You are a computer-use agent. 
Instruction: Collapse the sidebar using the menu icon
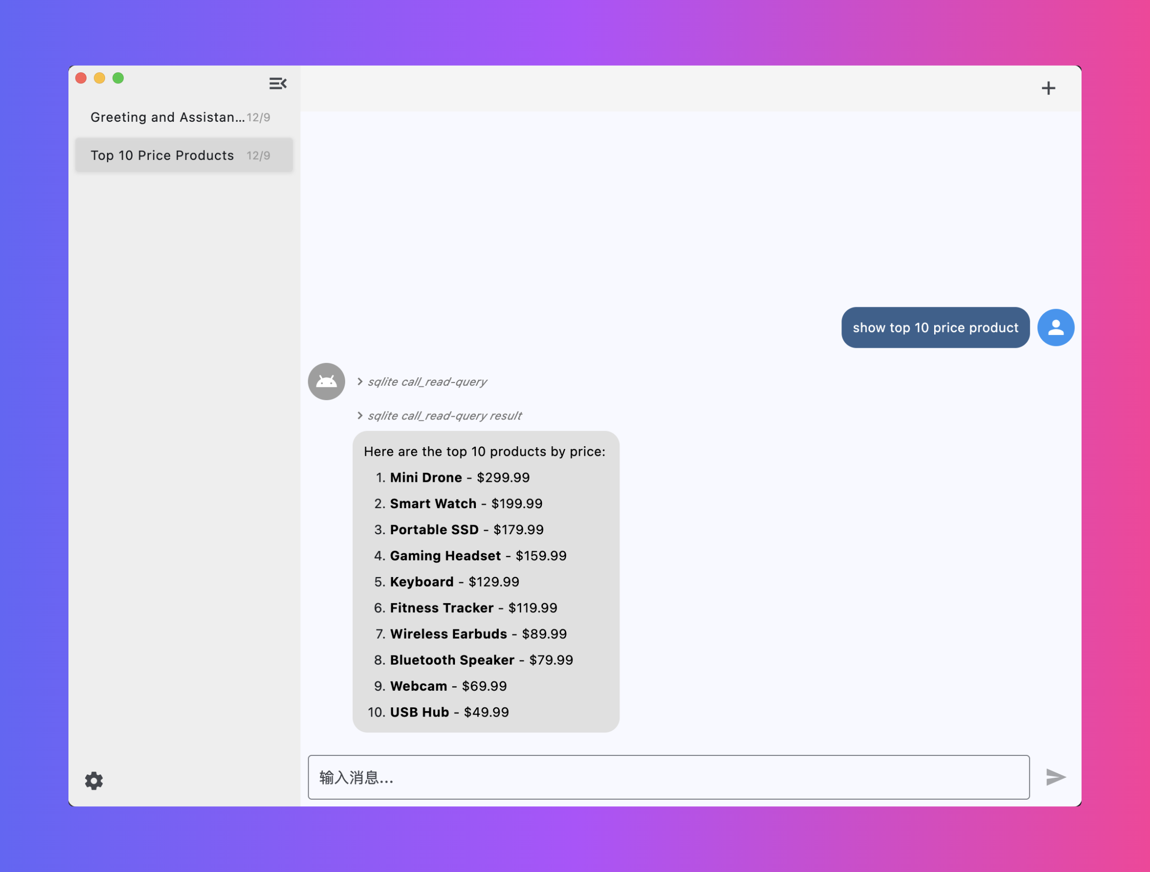278,83
